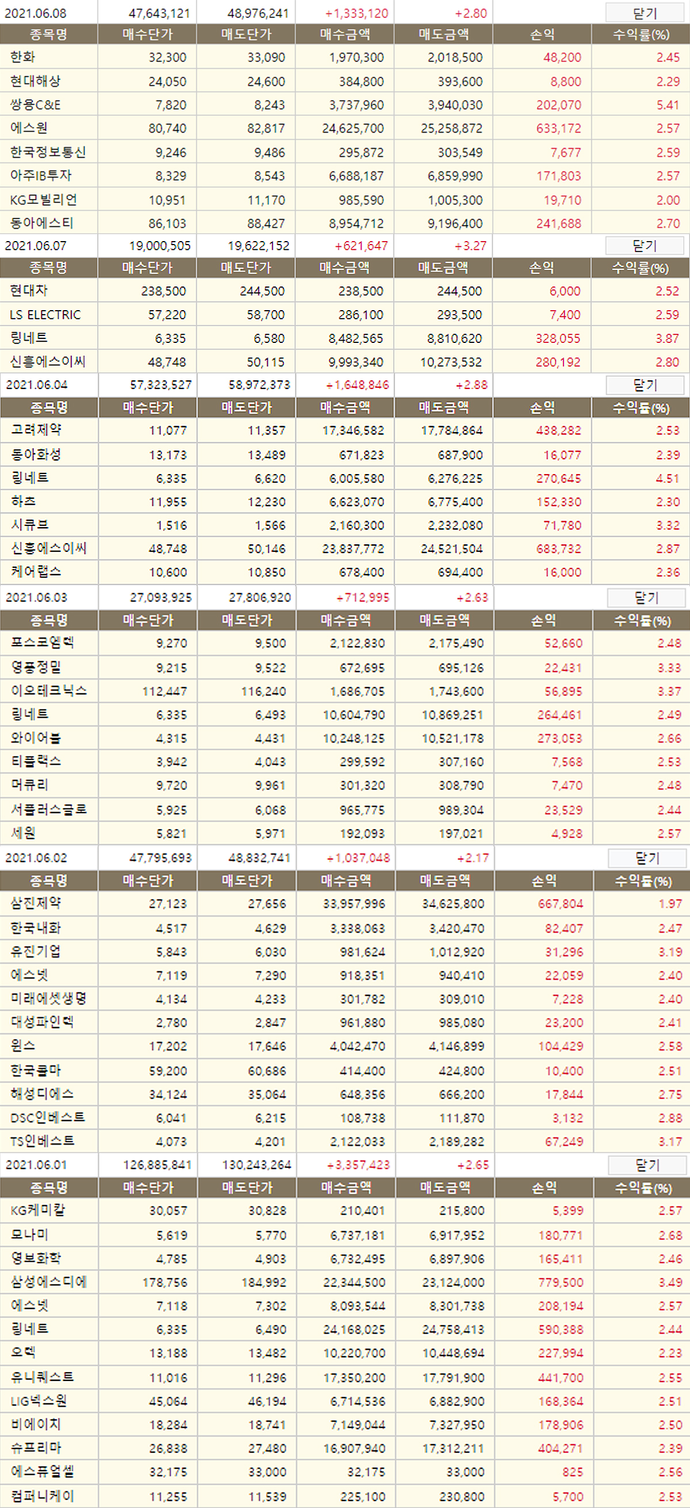
Task: Click stock name KG모빌리언
Action: 44,200
